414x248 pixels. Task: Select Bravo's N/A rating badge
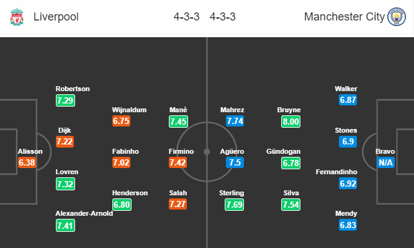tap(385, 162)
